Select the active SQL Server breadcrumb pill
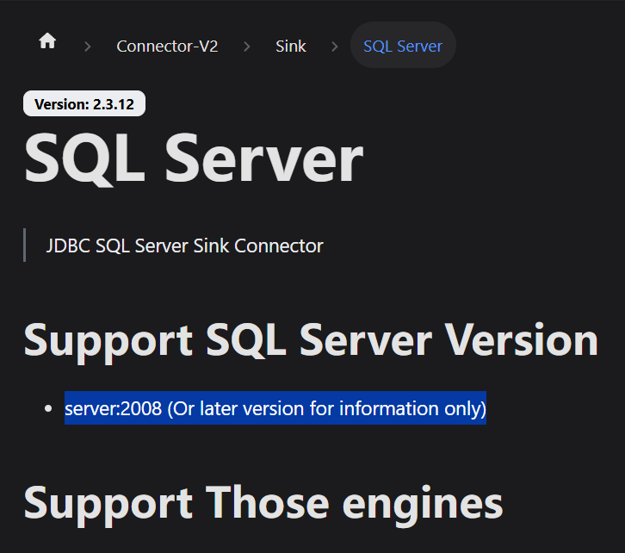625x553 pixels. coord(403,45)
